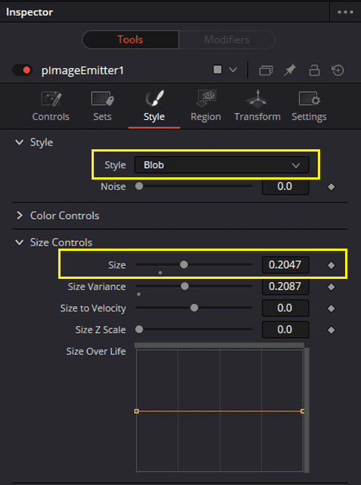
Task: Click the versions icon next to pin
Action: pos(266,70)
